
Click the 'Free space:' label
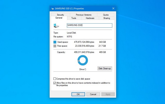point(62,46)
